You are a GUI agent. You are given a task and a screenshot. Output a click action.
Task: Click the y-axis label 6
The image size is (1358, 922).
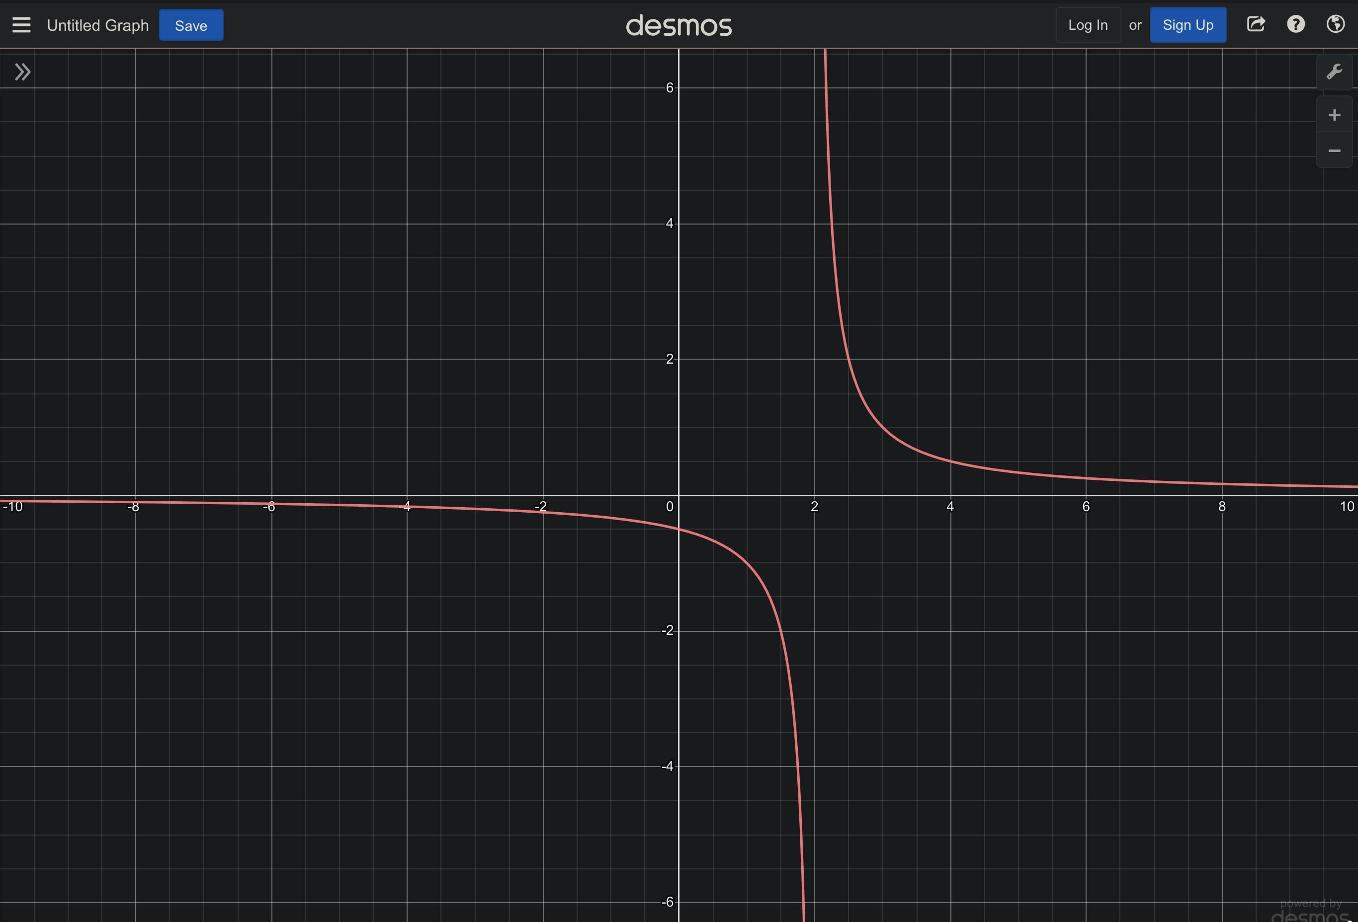click(x=670, y=87)
